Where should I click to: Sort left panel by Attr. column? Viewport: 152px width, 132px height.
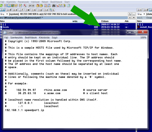point(130,21)
